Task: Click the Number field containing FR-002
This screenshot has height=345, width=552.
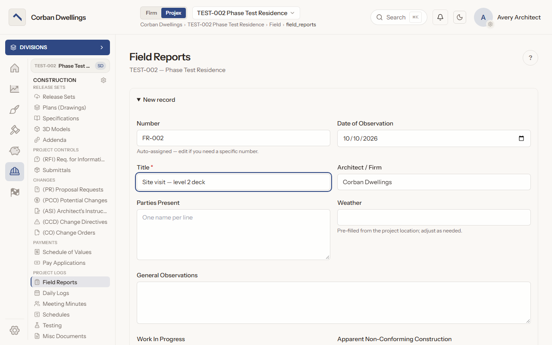Action: tap(233, 138)
